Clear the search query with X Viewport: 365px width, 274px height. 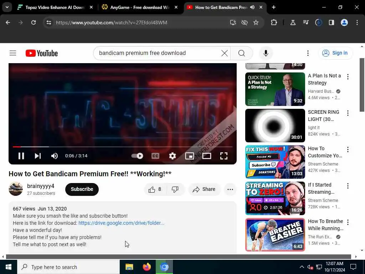[x=225, y=53]
